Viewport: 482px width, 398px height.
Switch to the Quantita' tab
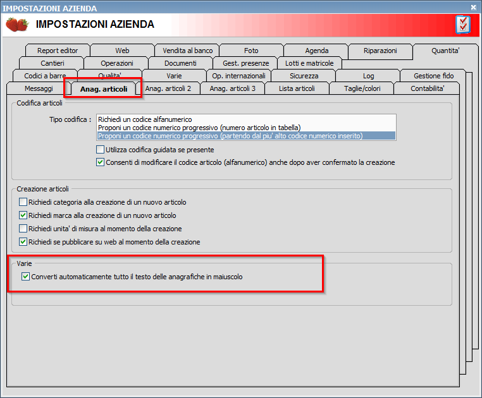point(445,51)
